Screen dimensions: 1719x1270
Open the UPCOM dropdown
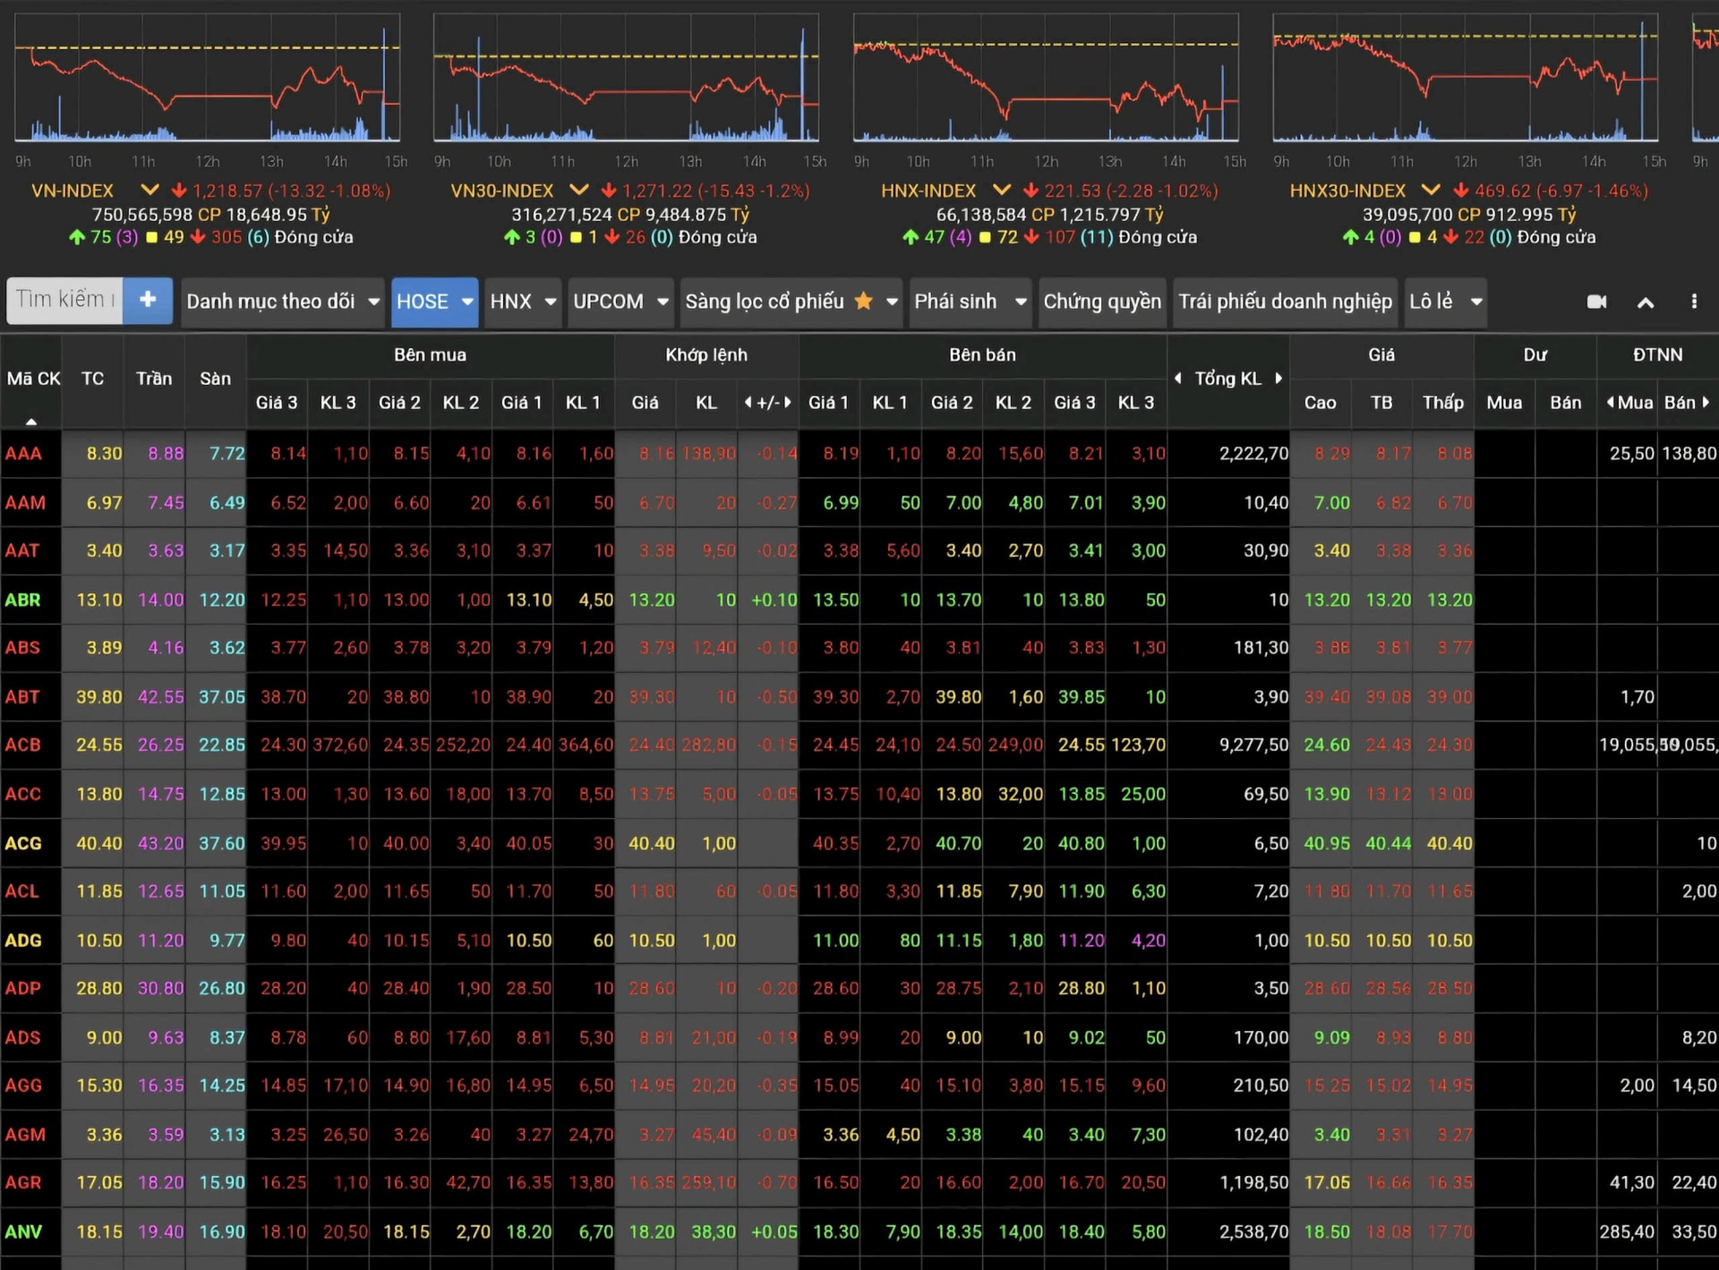pyautogui.click(x=620, y=302)
